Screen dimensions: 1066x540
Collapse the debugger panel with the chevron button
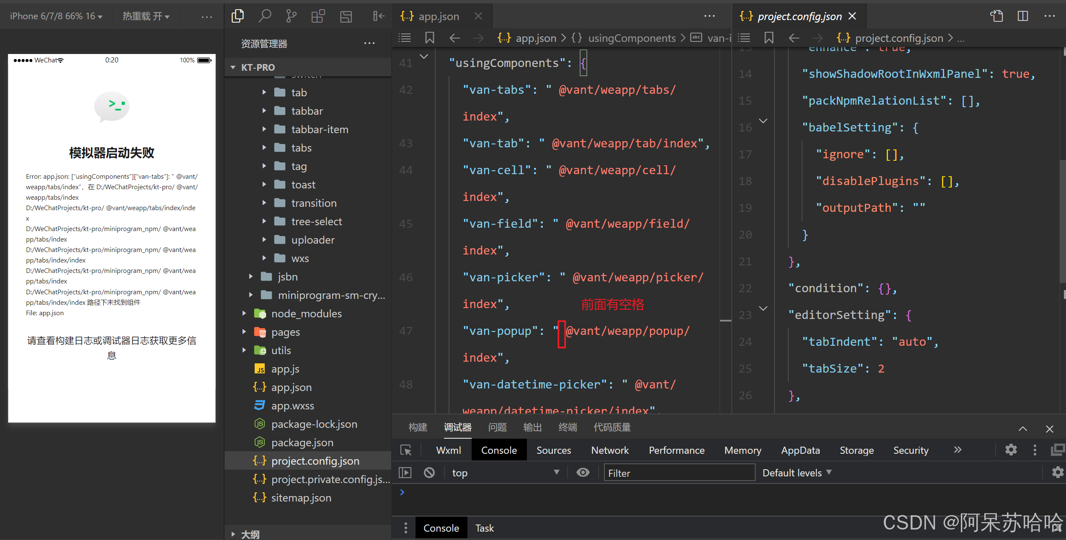coord(1022,428)
